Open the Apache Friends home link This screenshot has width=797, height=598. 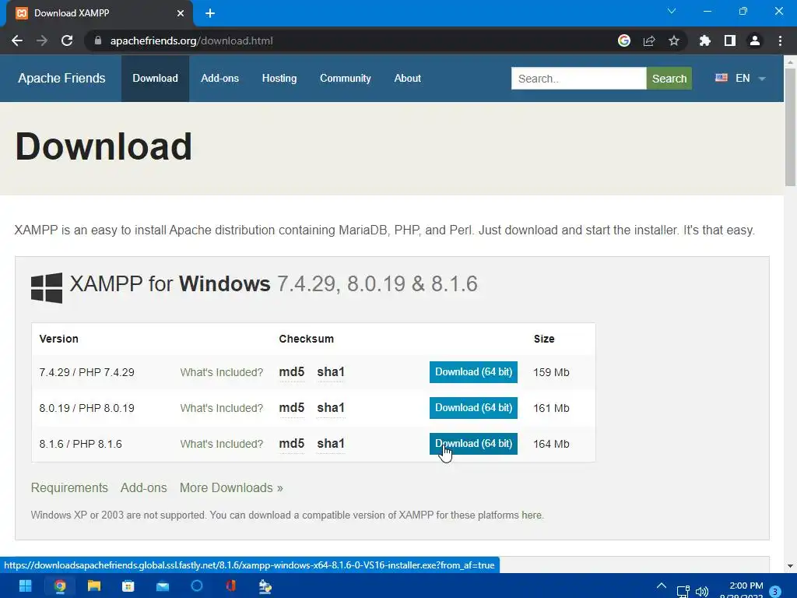pos(61,79)
